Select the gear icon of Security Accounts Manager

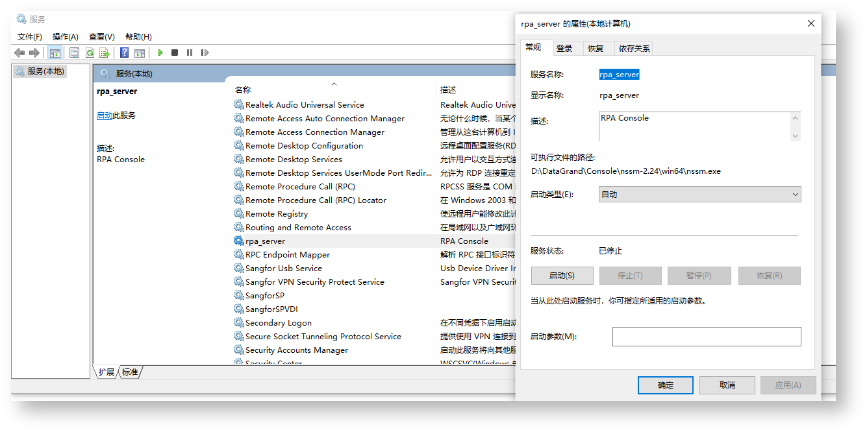coord(239,350)
